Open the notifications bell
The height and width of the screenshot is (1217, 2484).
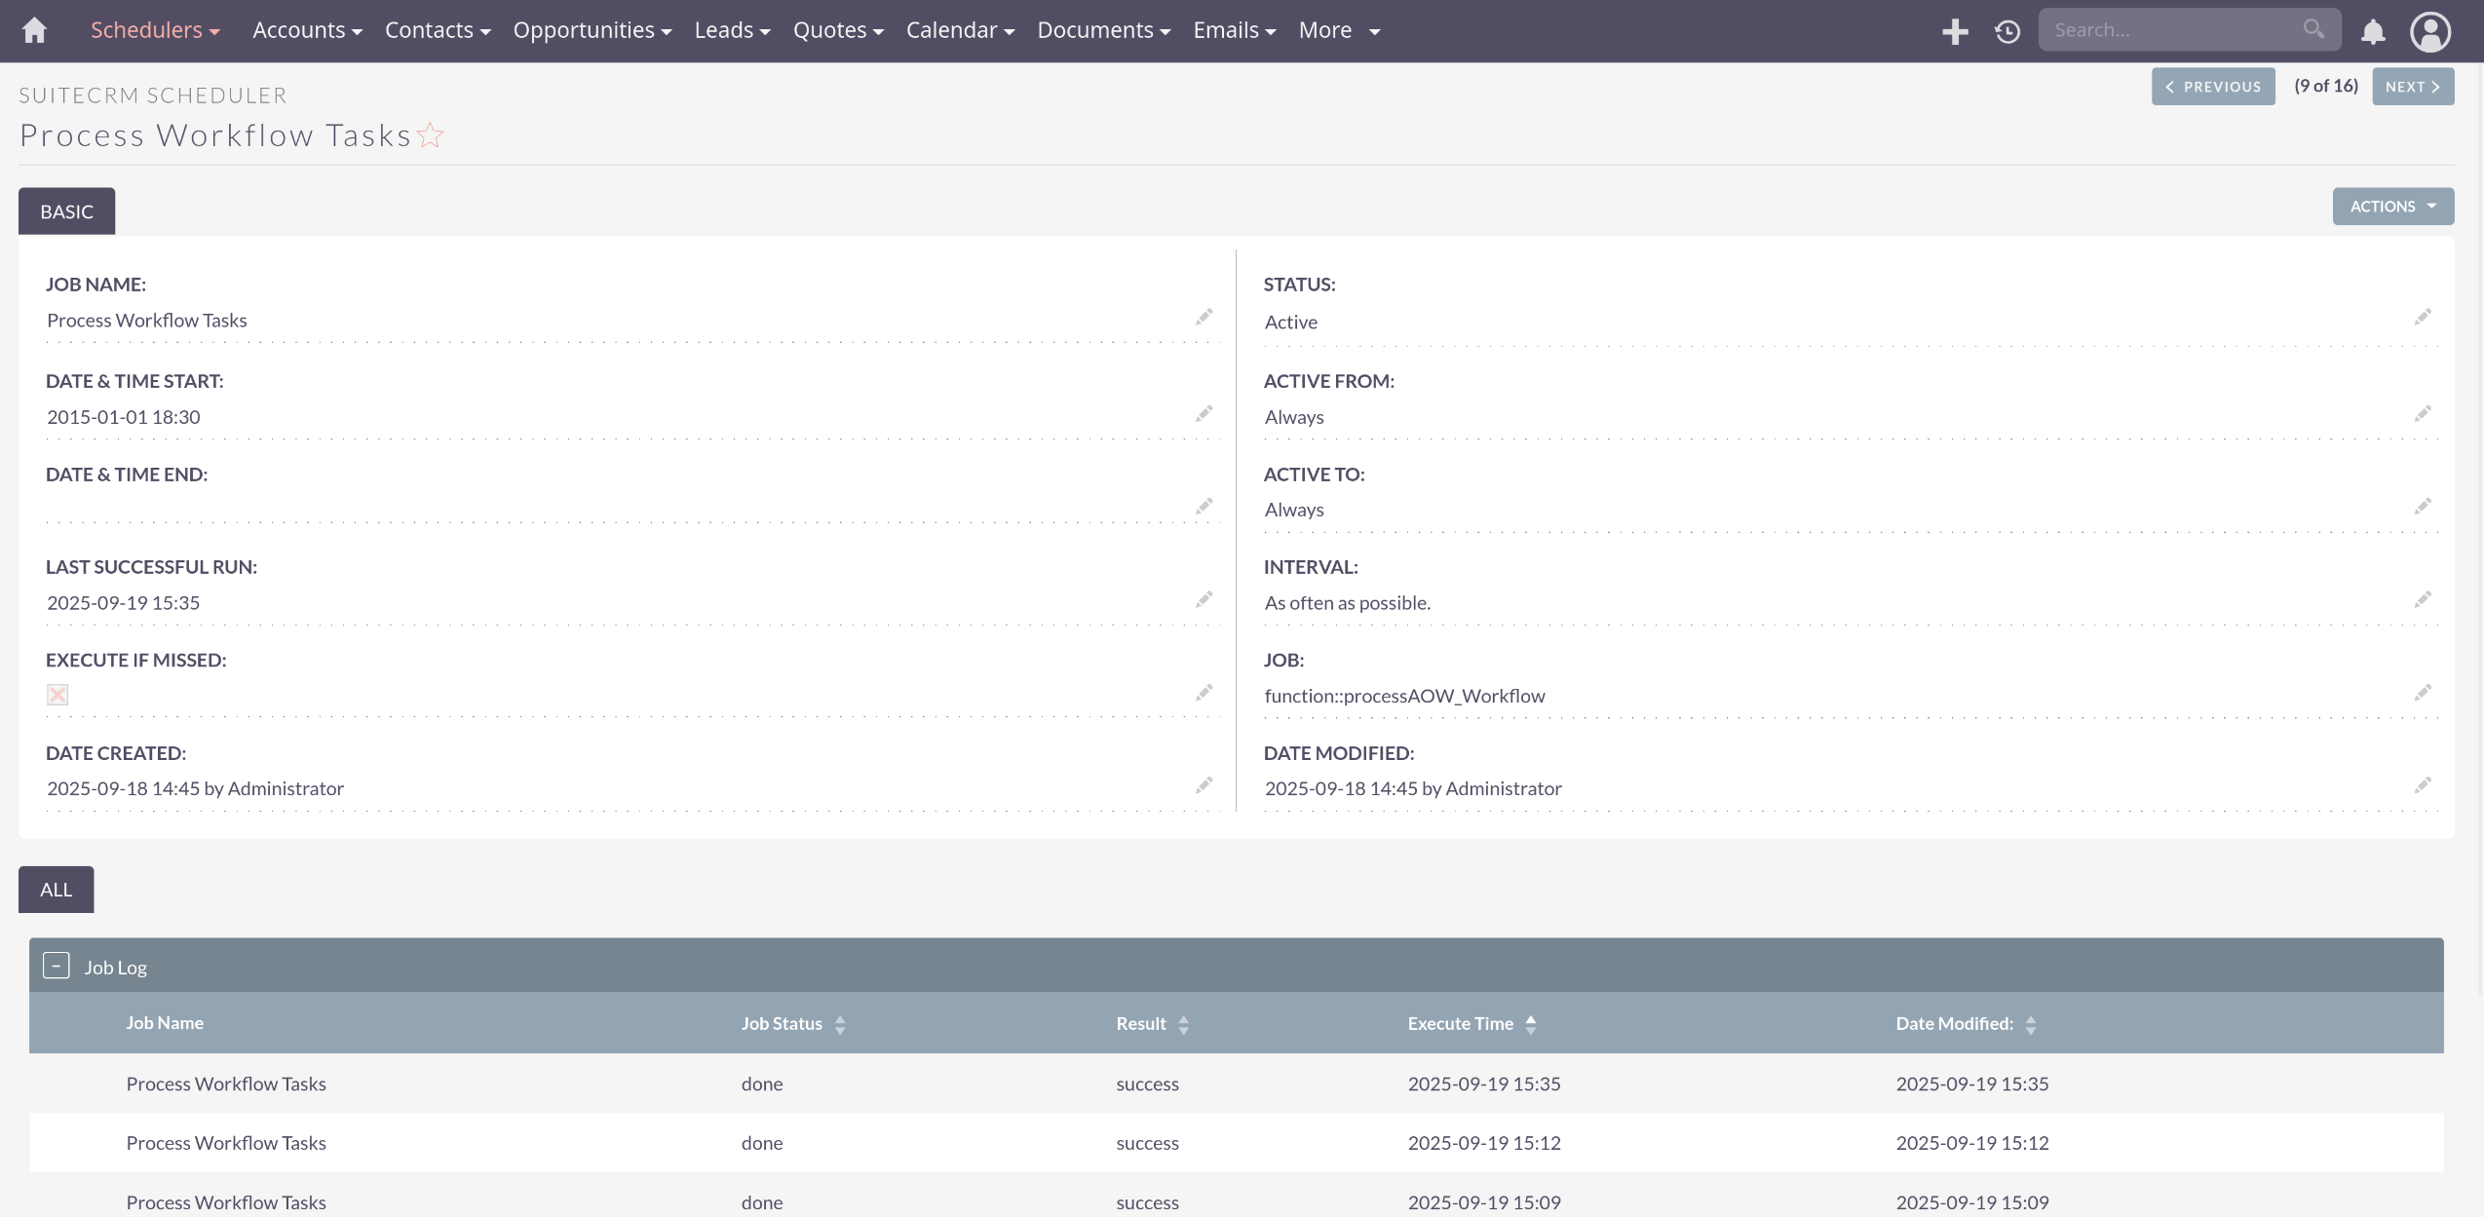click(x=2373, y=31)
